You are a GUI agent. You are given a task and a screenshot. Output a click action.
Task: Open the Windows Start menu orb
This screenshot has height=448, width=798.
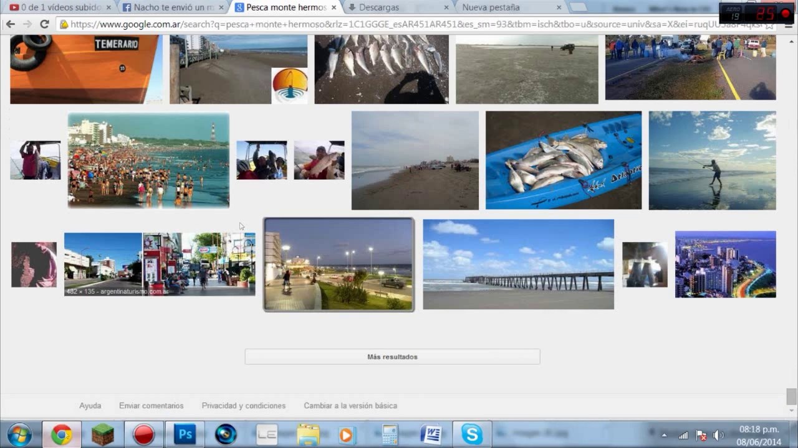pos(20,434)
